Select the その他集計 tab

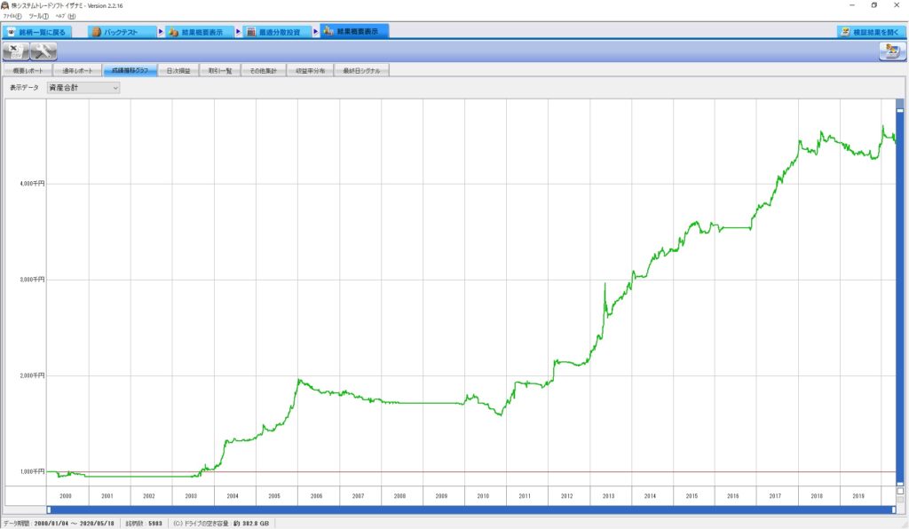click(x=264, y=70)
